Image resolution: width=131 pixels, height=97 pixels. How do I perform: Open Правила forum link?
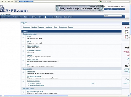[x=71, y=27]
